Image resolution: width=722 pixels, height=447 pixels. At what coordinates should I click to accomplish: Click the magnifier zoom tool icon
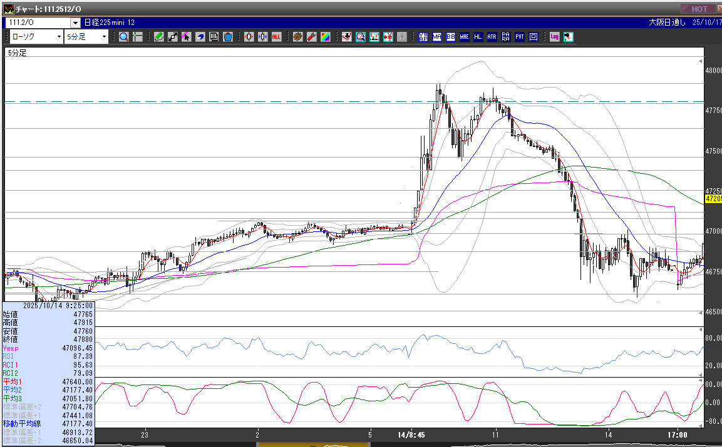pos(124,37)
